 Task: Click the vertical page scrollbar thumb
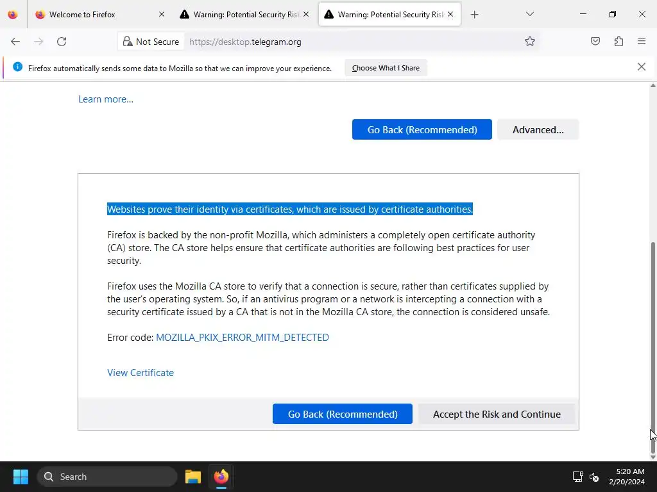653,347
